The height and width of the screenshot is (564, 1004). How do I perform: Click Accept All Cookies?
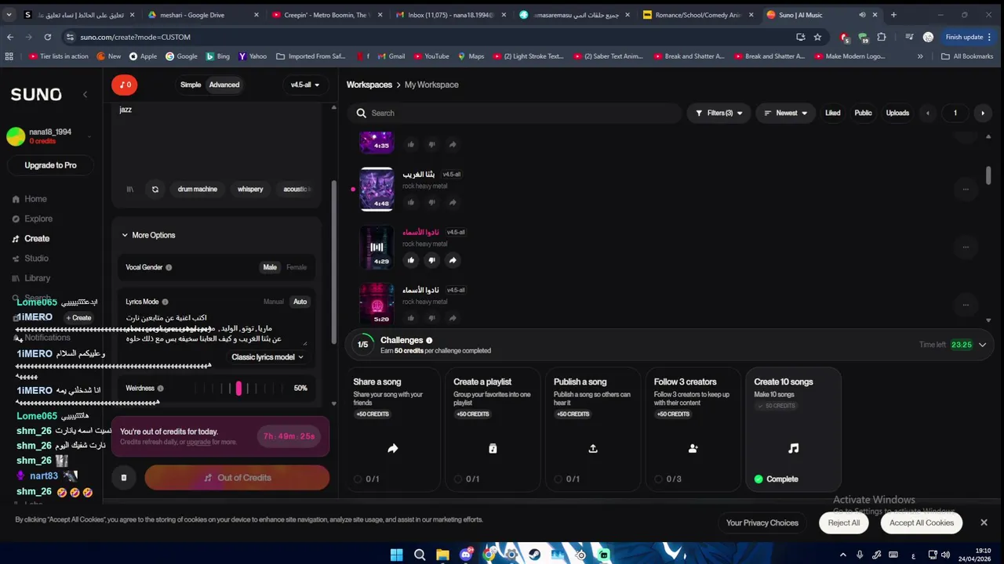click(x=922, y=523)
